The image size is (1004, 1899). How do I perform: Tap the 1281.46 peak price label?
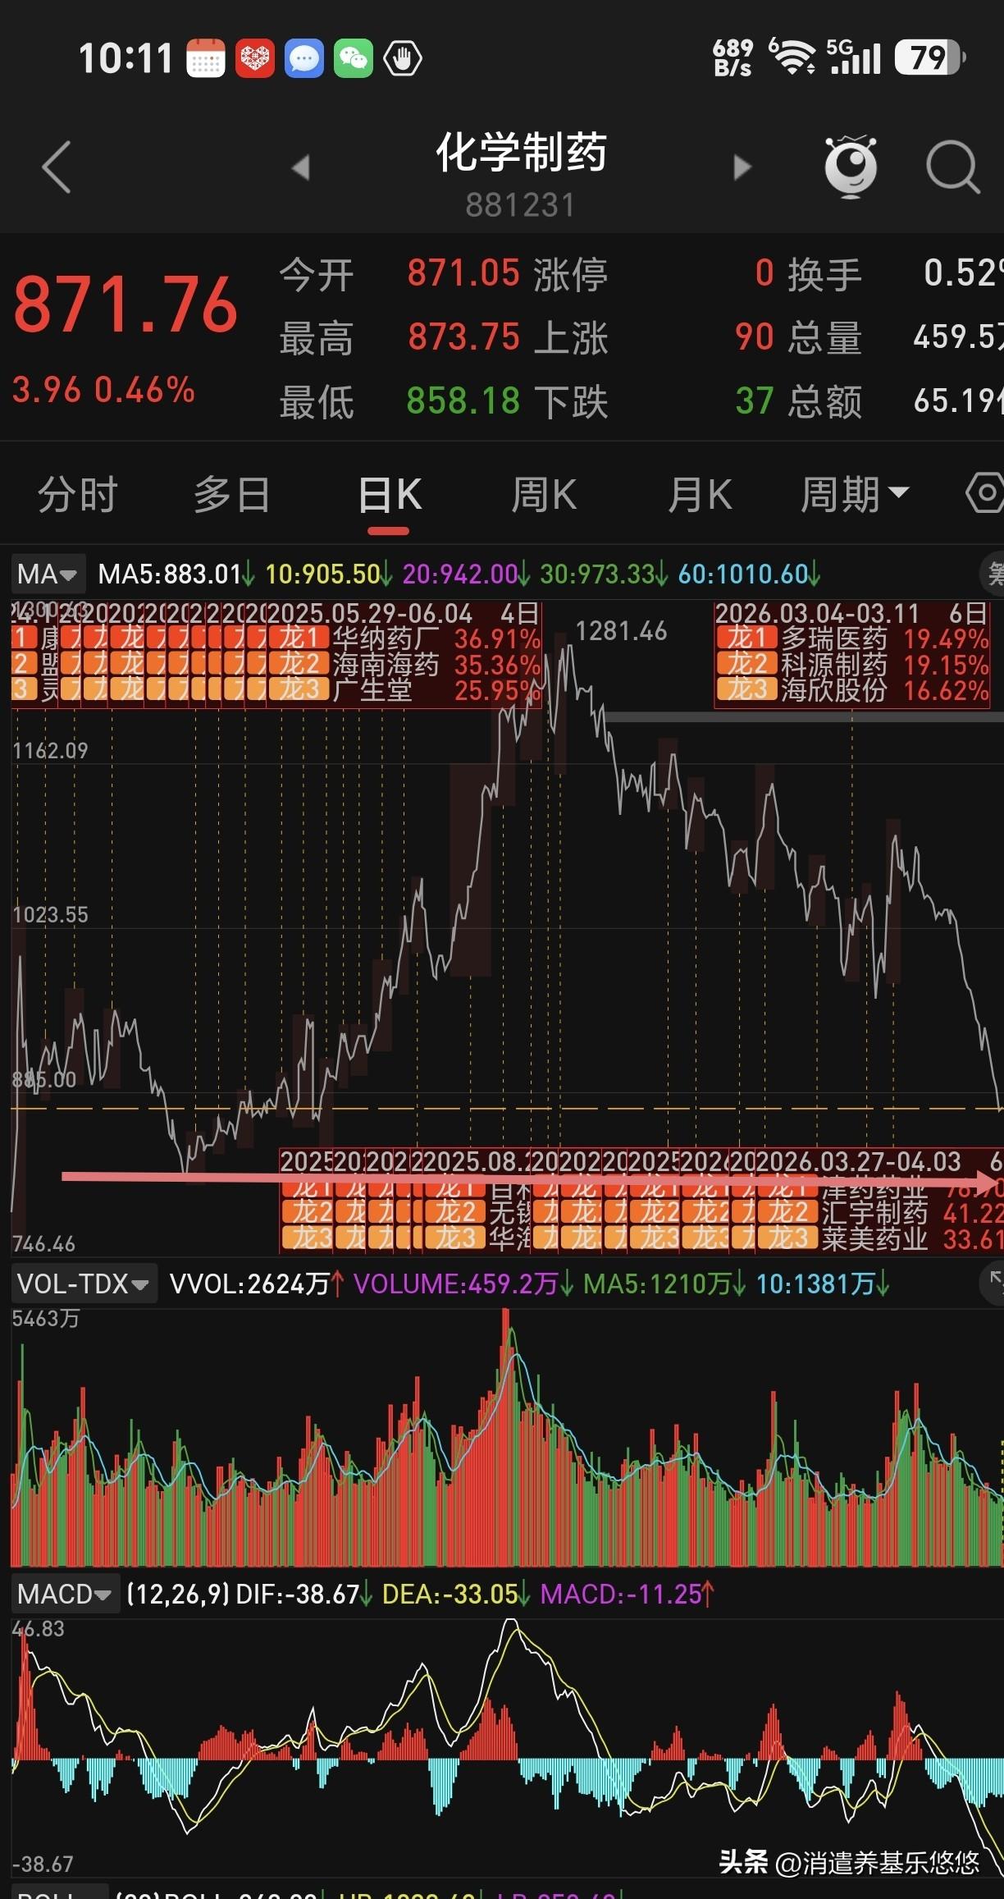tap(621, 631)
